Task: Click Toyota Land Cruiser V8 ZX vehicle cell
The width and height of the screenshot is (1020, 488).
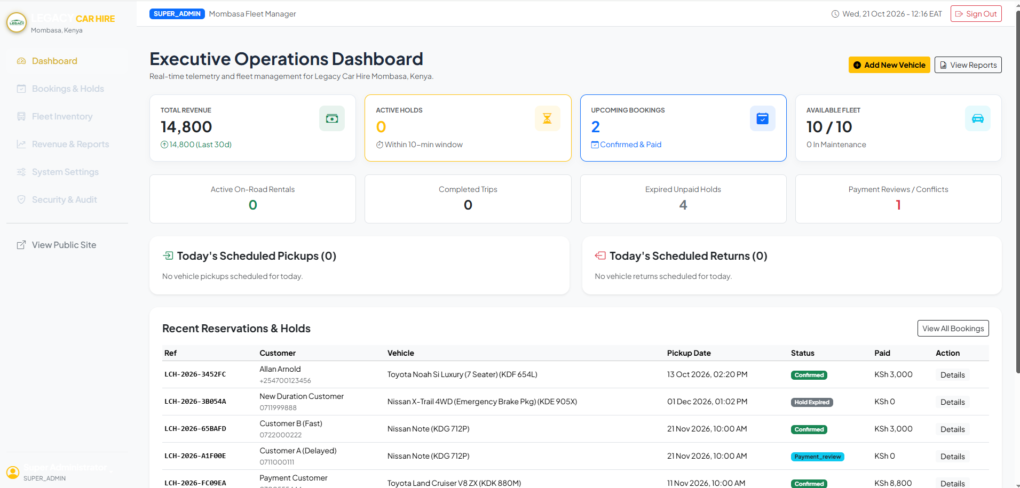Action: (x=454, y=483)
